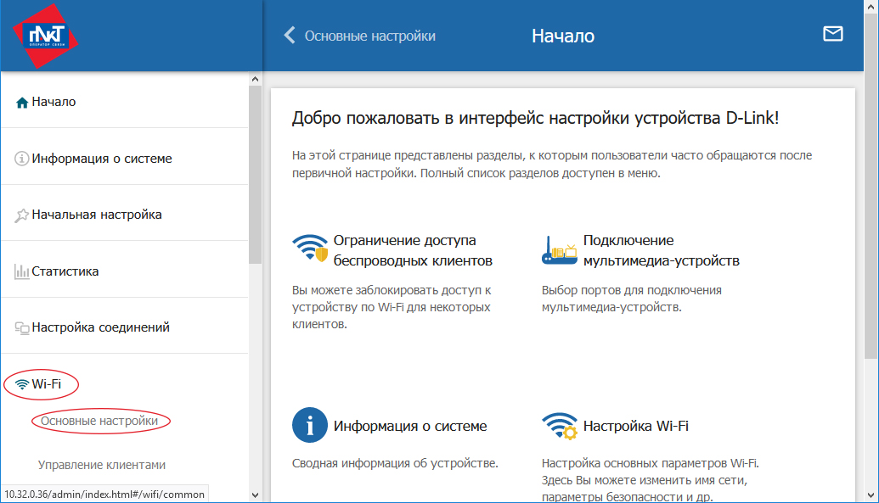Click the home icon beside Начало
879x503 pixels.
(22, 103)
